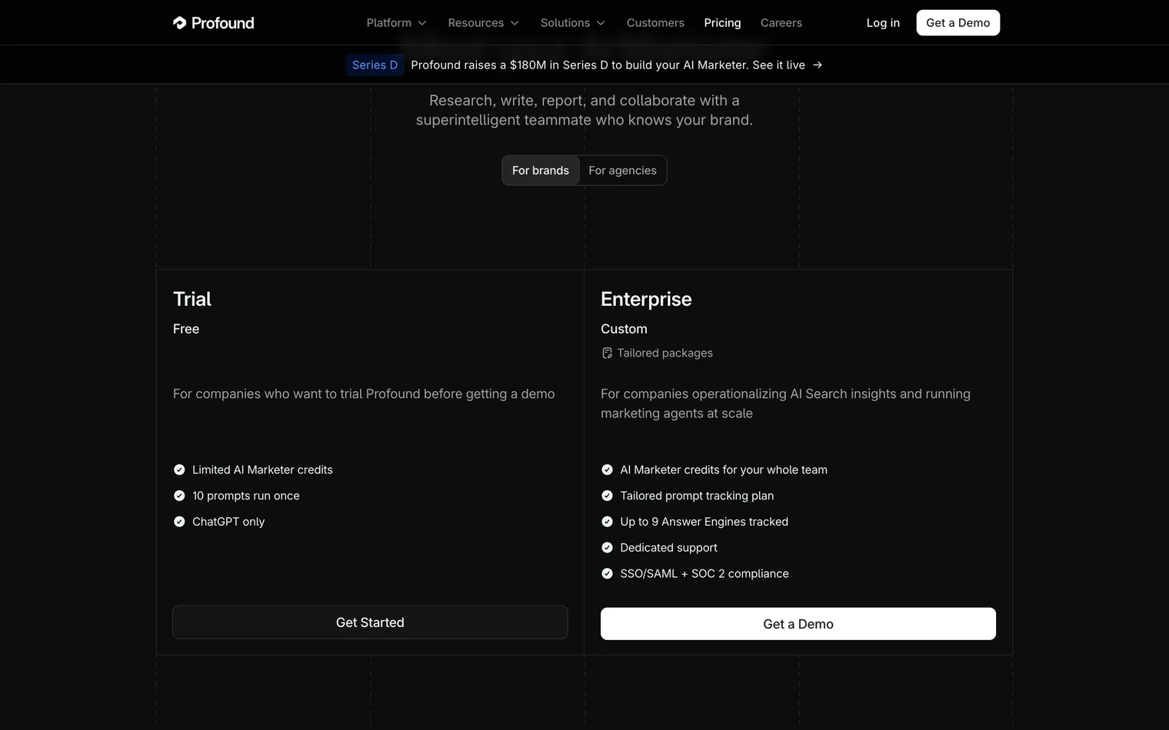This screenshot has width=1169, height=730.
Task: Click the Dedicated support text
Action: (668, 548)
